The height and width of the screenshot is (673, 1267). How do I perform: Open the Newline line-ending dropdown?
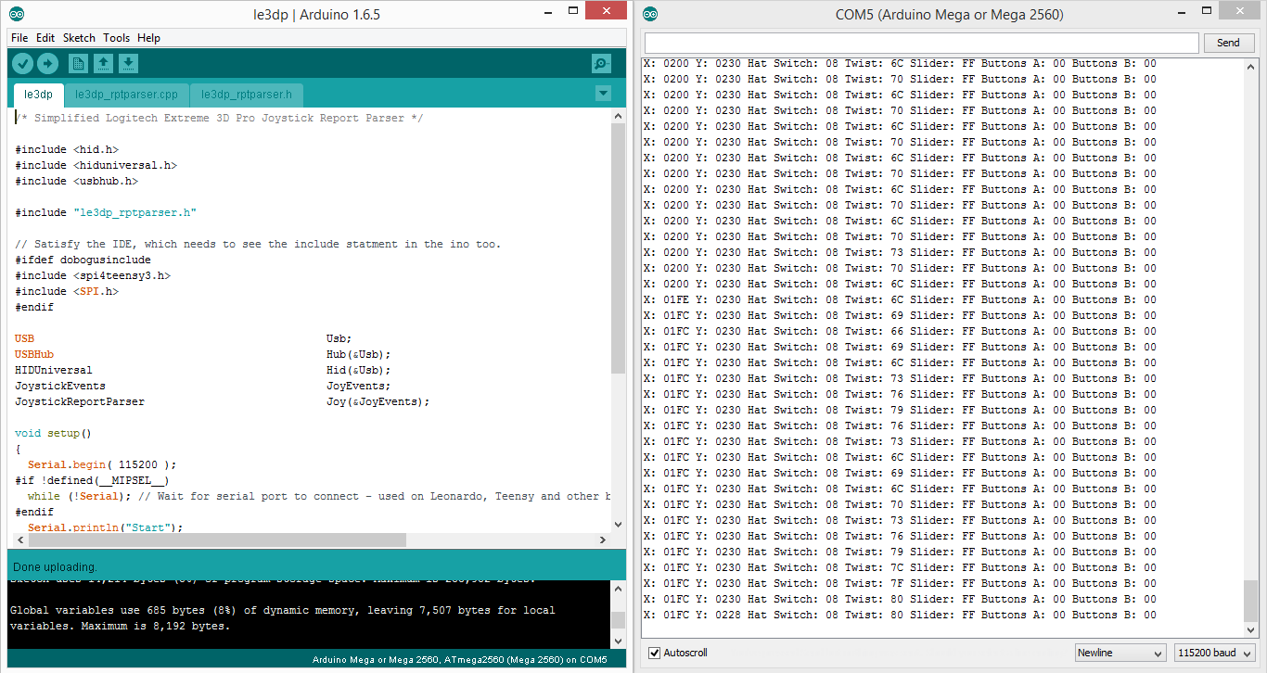1120,653
